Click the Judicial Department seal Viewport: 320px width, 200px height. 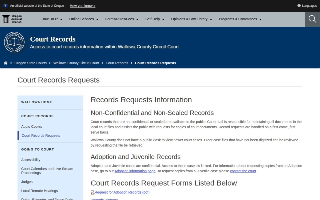coord(14,42)
